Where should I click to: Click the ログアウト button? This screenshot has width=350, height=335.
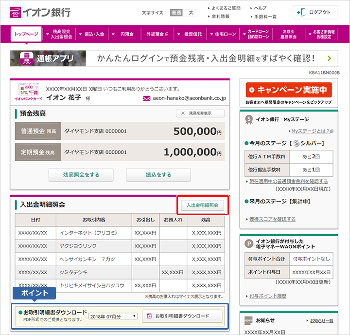(315, 12)
